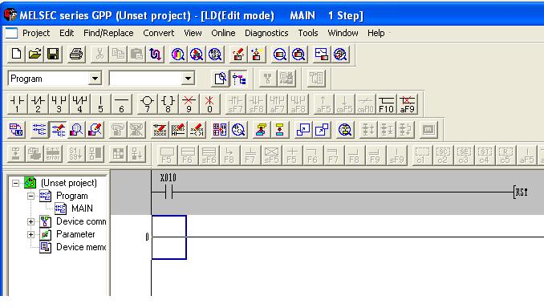Select horizontal line tool (button 6)
The height and width of the screenshot is (308, 544).
click(121, 104)
